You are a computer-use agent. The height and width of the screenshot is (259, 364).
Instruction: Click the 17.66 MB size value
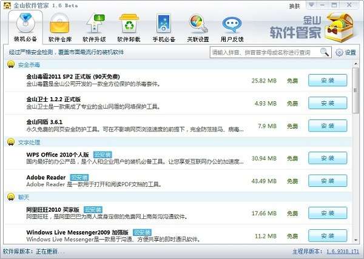264,214
